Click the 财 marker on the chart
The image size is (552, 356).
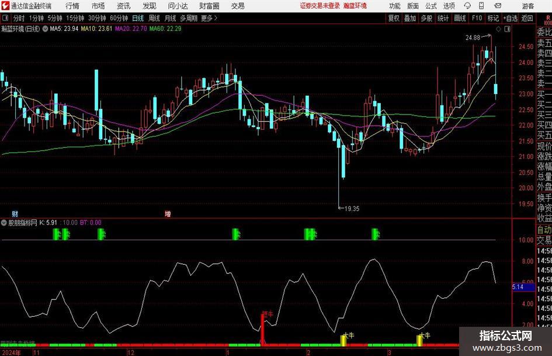(15, 213)
